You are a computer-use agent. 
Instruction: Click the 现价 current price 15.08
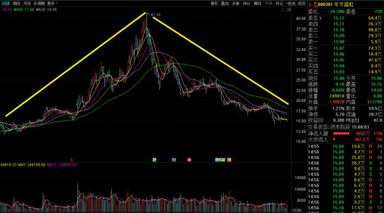tap(338, 78)
